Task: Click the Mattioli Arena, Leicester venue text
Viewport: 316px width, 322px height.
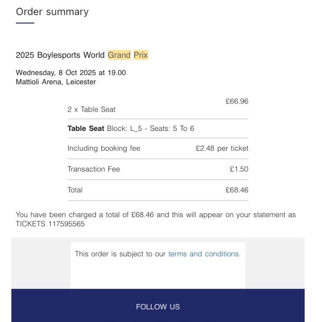Action: 56,82
